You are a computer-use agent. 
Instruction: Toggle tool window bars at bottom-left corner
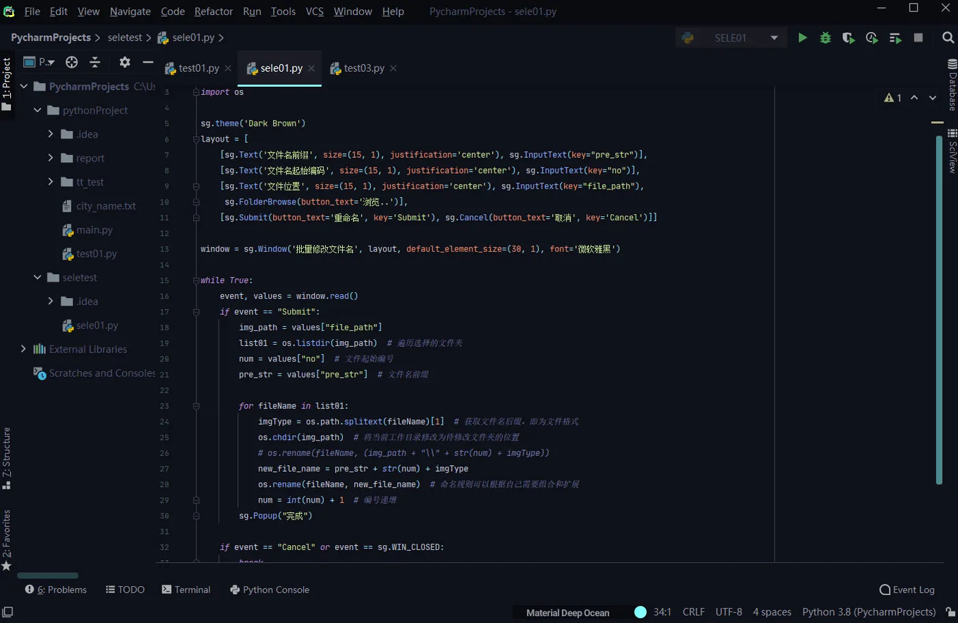click(x=8, y=612)
